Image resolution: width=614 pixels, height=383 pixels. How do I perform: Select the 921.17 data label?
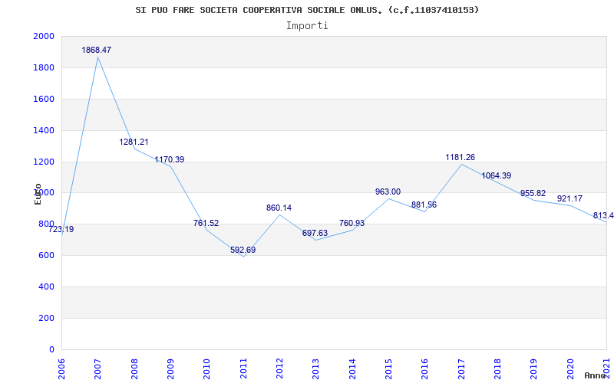pos(570,199)
